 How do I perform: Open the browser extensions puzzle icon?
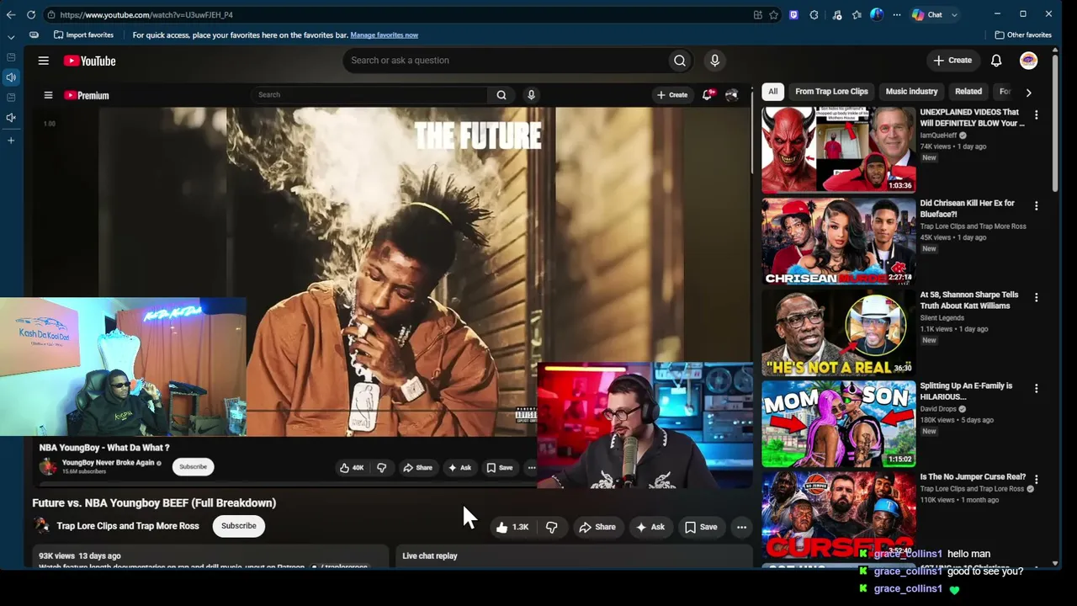pyautogui.click(x=814, y=14)
